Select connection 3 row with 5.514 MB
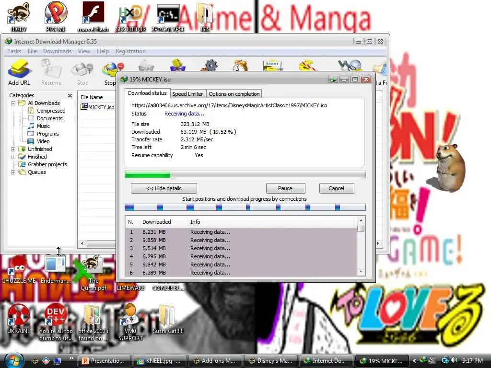491x368 pixels. pos(241,248)
